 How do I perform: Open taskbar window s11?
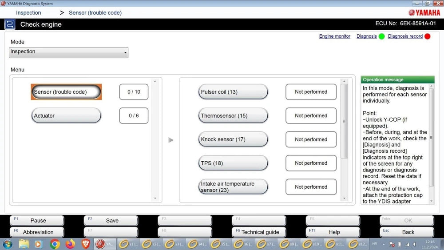click(334, 244)
